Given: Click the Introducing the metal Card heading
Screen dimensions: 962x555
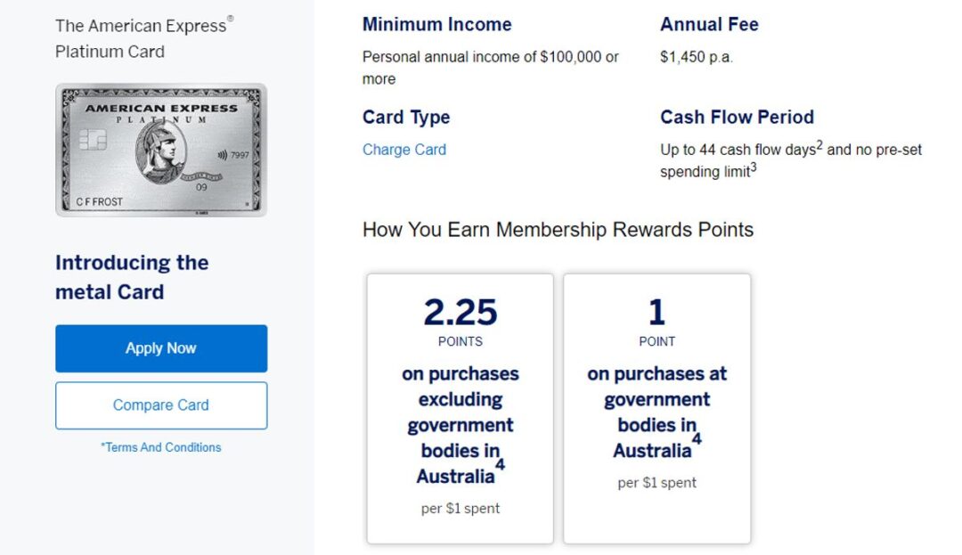Looking at the screenshot, I should coord(132,277).
